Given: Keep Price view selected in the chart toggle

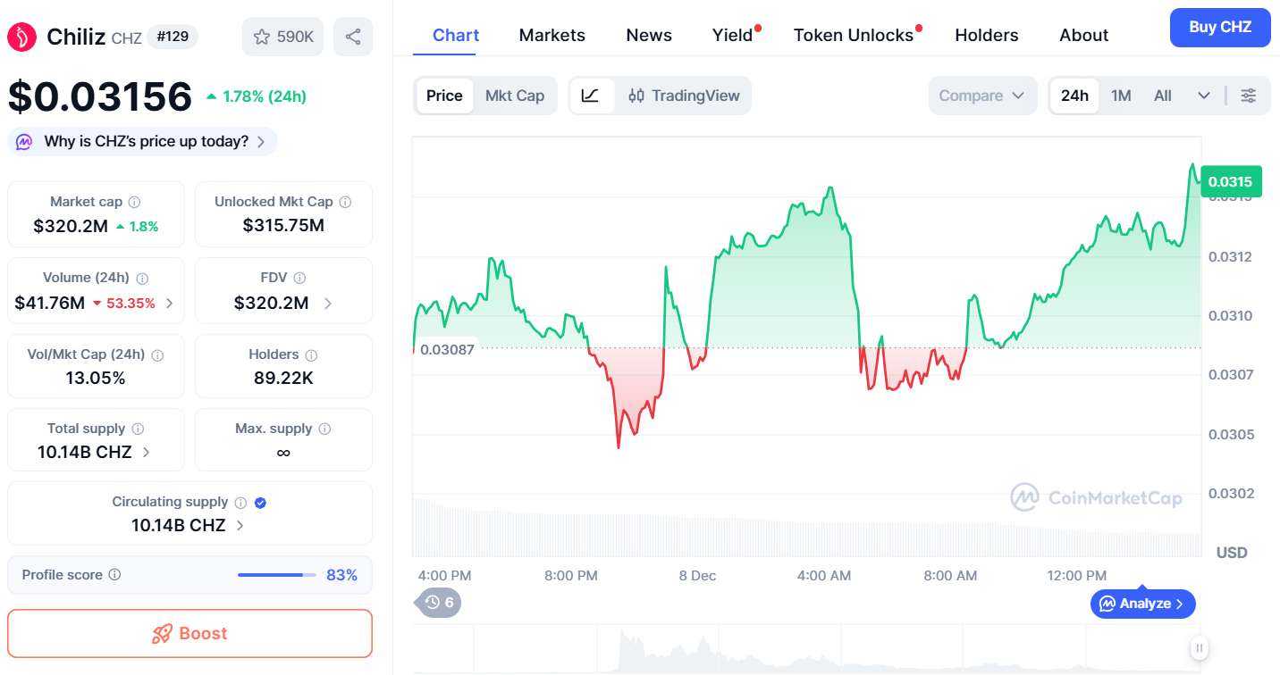Looking at the screenshot, I should coord(444,96).
